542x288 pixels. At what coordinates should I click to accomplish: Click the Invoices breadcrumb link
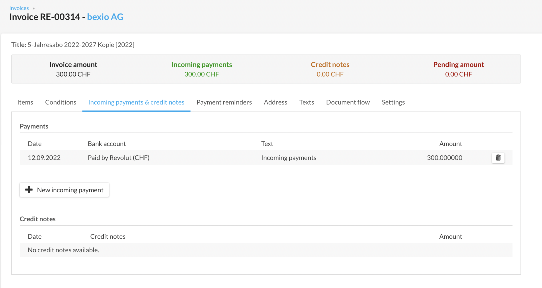19,8
